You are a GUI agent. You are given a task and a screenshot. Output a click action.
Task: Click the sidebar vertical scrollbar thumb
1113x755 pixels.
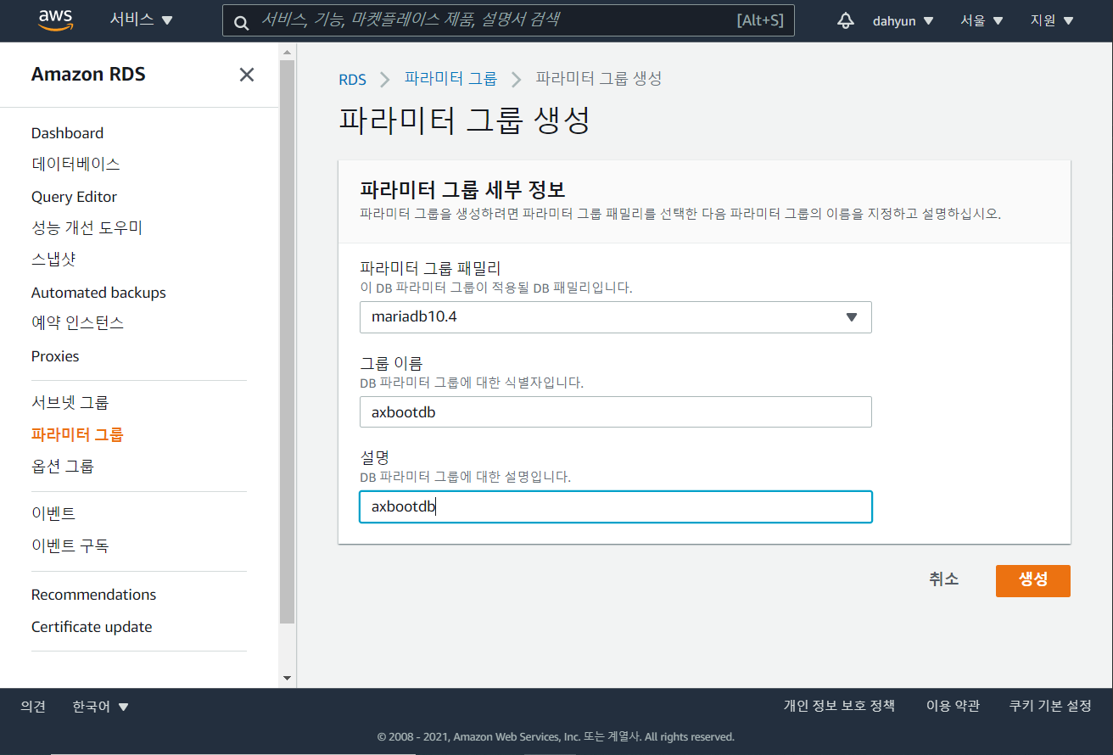tap(287, 343)
